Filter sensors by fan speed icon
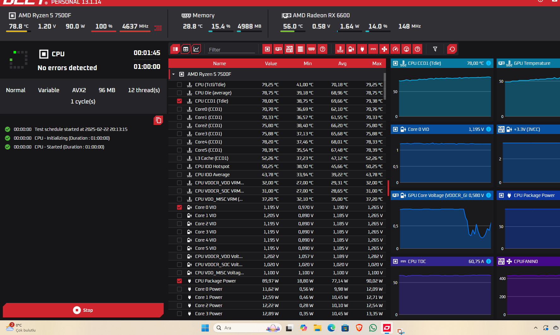The height and width of the screenshot is (335, 560). (384, 49)
